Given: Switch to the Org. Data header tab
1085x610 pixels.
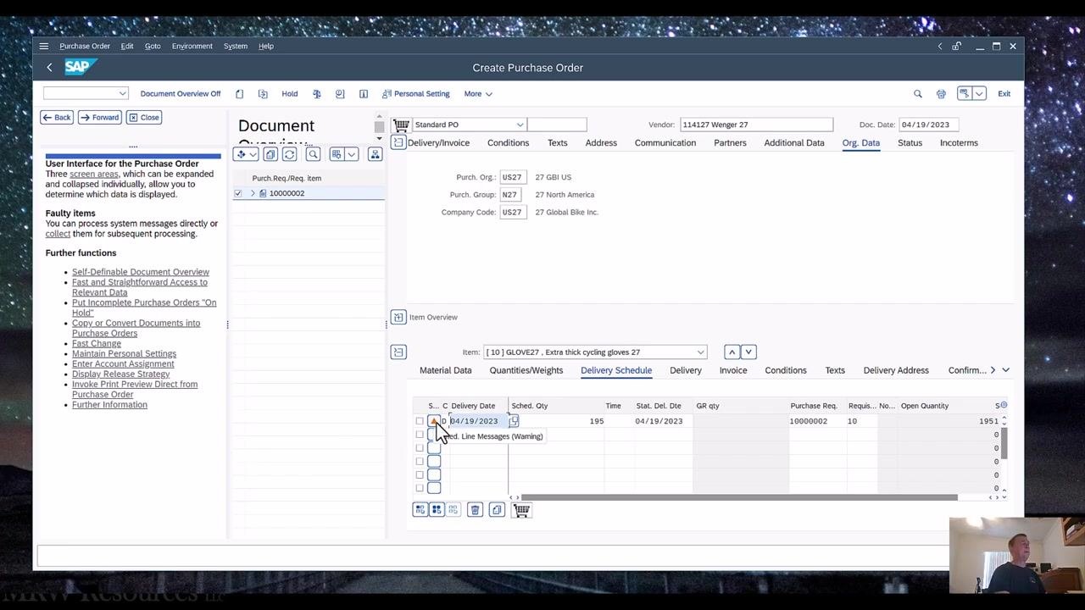Looking at the screenshot, I should click(x=860, y=143).
